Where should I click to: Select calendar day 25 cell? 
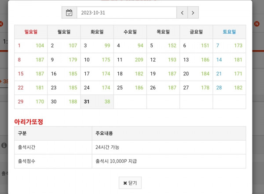(x=130, y=88)
